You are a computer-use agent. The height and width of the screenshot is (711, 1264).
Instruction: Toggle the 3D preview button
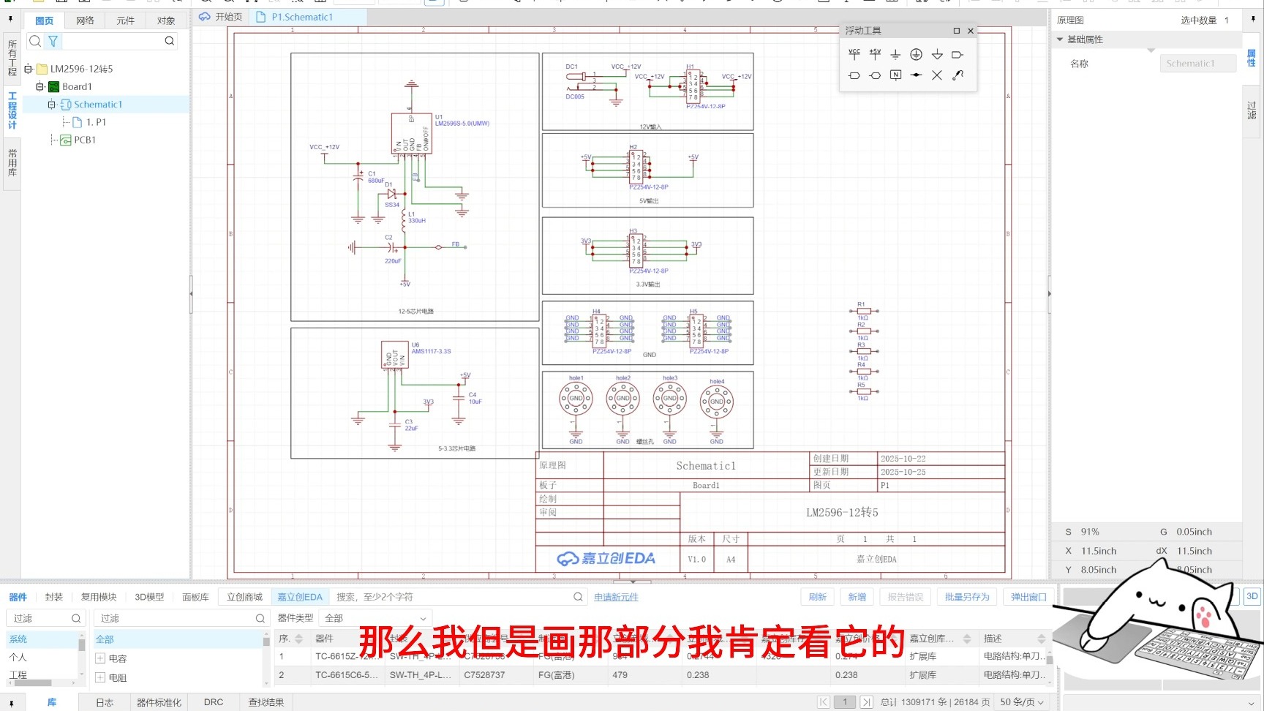[1252, 596]
